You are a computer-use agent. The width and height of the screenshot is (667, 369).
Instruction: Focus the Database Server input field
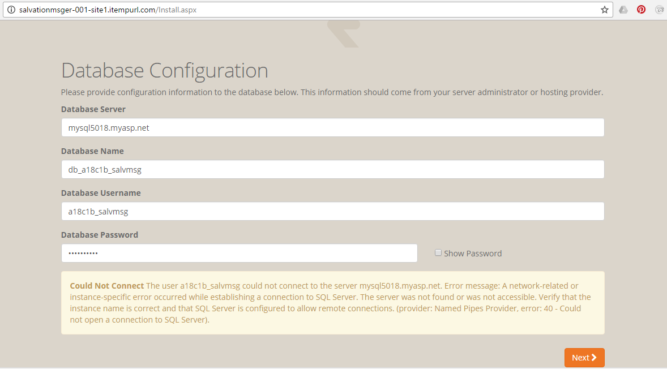click(x=332, y=128)
